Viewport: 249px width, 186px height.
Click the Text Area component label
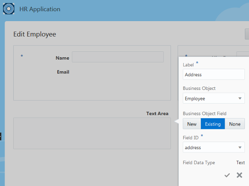[x=157, y=114]
